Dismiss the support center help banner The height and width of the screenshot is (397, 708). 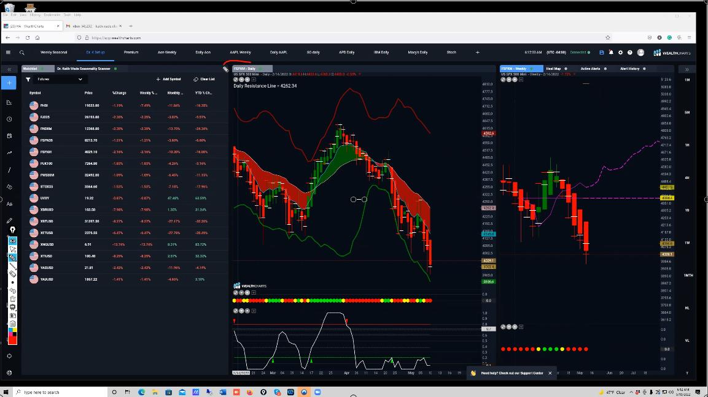coord(550,373)
